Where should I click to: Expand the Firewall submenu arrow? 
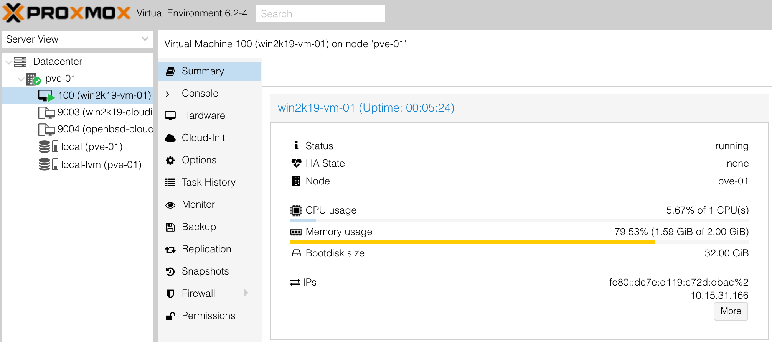point(246,293)
